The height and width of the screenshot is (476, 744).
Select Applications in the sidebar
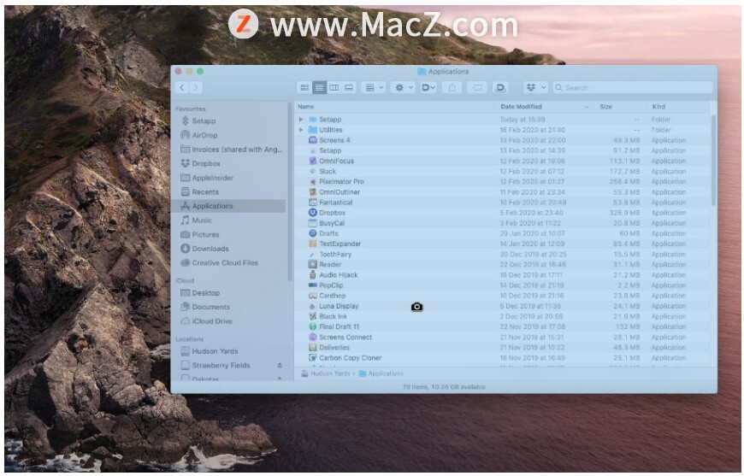230,206
